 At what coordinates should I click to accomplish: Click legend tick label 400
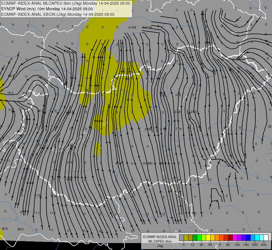click(x=264, y=245)
